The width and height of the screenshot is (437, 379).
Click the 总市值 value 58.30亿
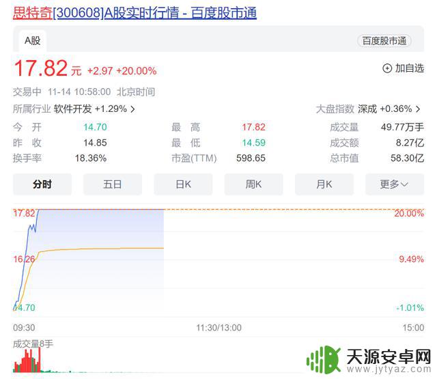tap(407, 158)
